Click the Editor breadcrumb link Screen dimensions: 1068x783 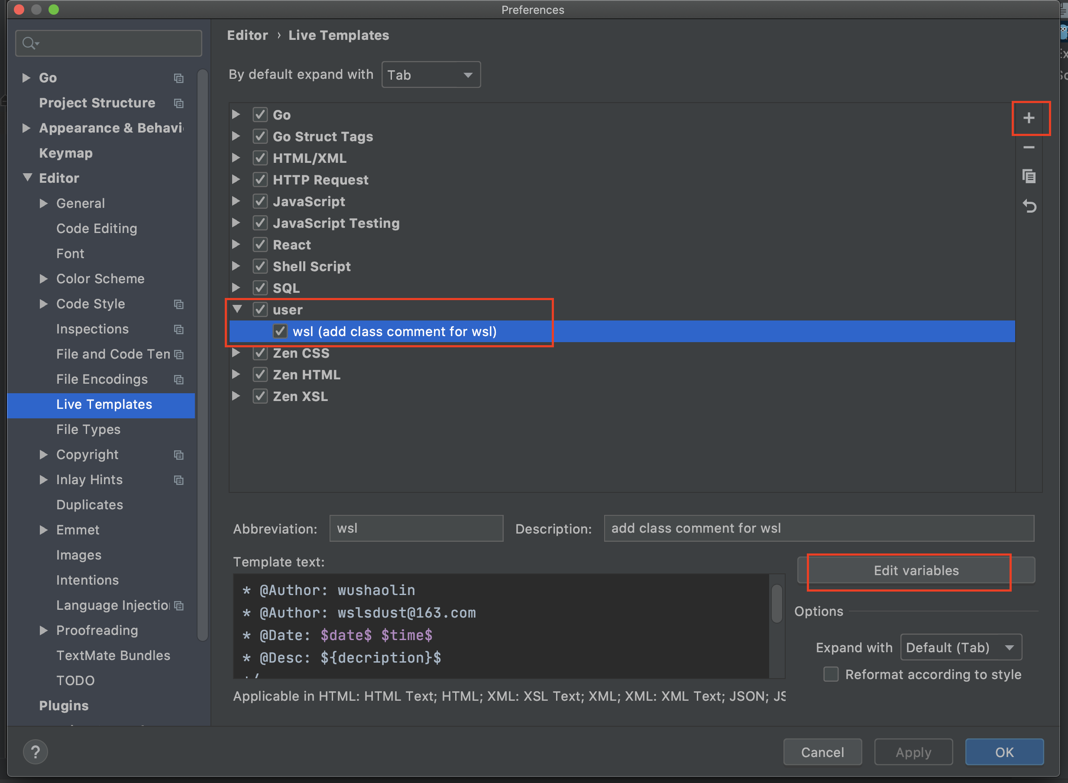[247, 35]
